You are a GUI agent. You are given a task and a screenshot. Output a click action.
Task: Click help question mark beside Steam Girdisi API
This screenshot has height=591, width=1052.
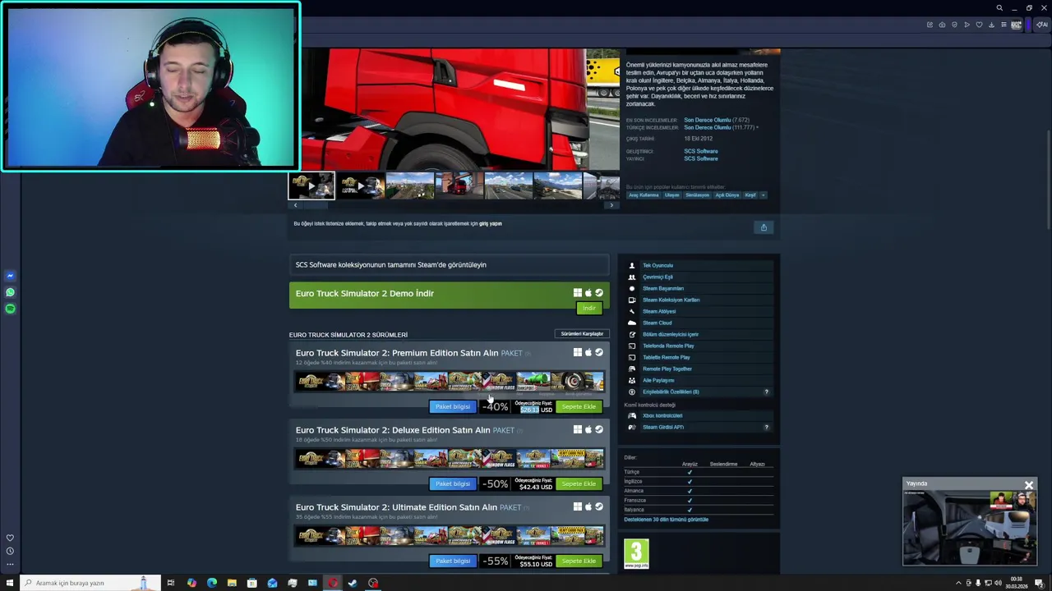(x=767, y=427)
